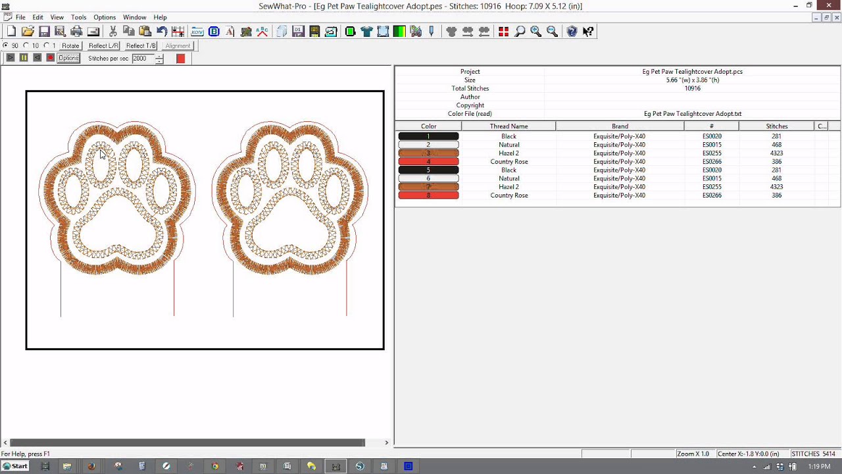Image resolution: width=842 pixels, height=474 pixels.
Task: Select color 3 Hazel 2 swatch
Action: tap(428, 153)
